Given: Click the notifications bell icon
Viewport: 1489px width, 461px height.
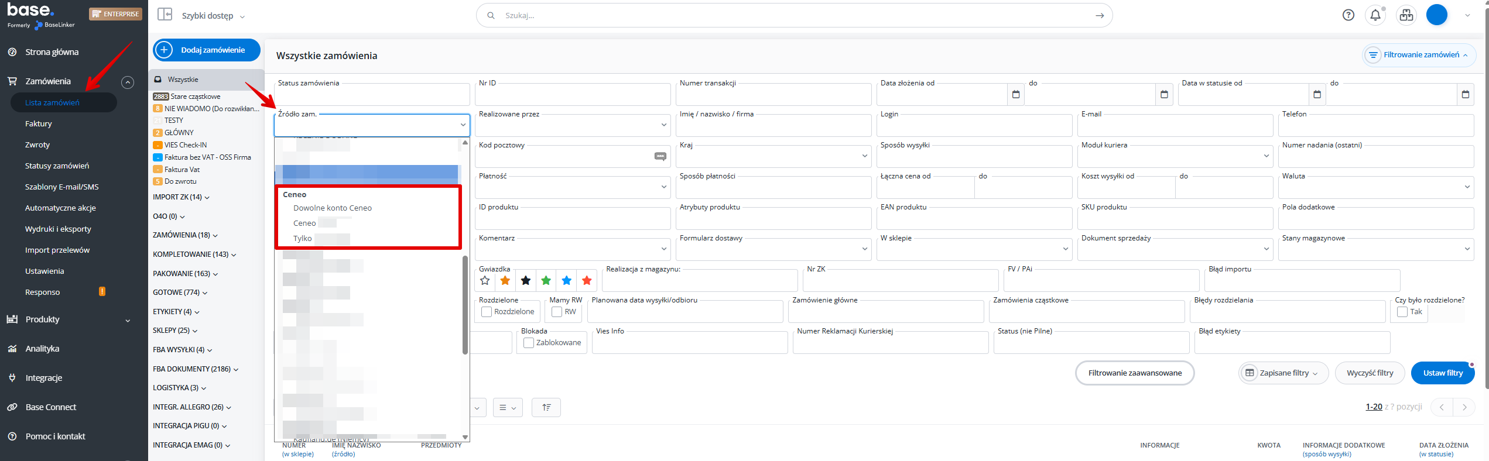Looking at the screenshot, I should [1375, 15].
